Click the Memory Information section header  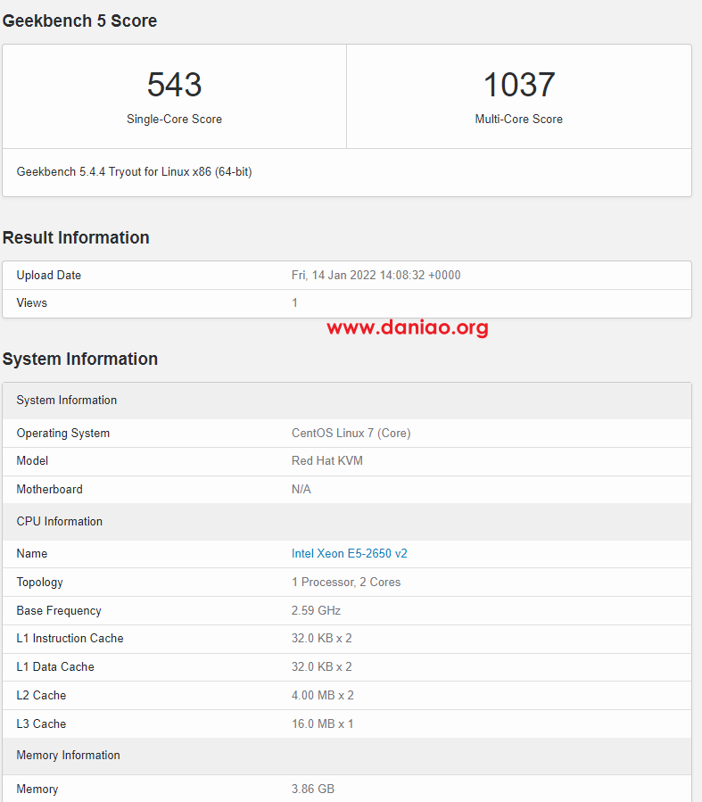tap(347, 756)
